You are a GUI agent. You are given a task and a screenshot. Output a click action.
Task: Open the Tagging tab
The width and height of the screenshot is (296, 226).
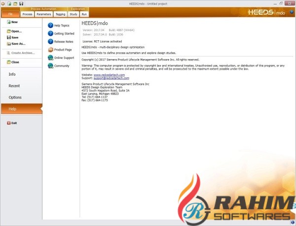point(60,14)
